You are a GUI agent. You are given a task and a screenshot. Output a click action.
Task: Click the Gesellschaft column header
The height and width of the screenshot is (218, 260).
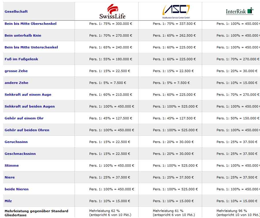click(x=16, y=12)
